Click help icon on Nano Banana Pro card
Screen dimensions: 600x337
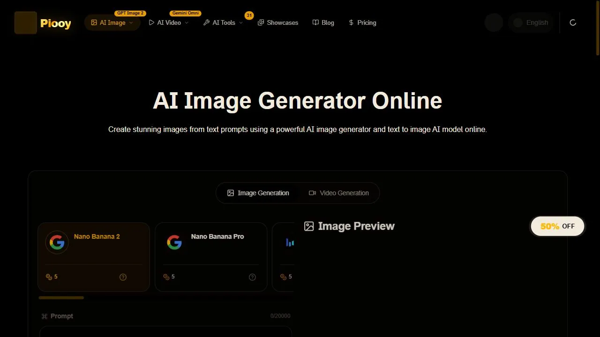(253, 277)
